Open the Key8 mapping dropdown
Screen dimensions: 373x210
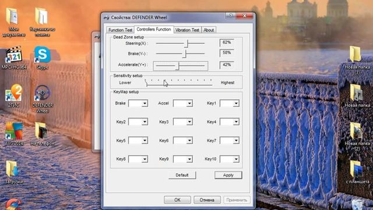145,159
